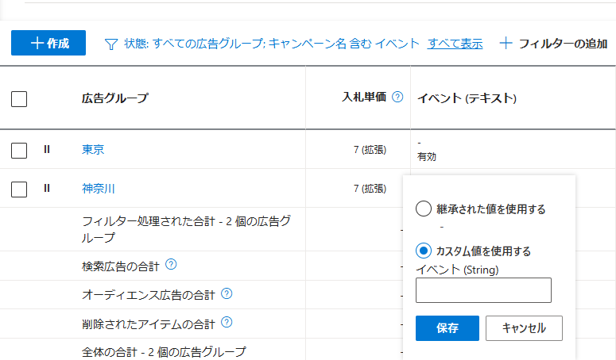Open the 東京 ad group link
The image size is (616, 360).
click(93, 149)
